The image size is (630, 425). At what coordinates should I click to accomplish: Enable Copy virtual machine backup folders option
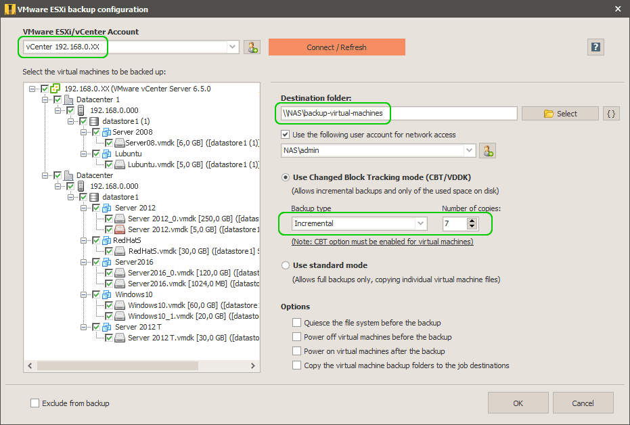pos(296,365)
